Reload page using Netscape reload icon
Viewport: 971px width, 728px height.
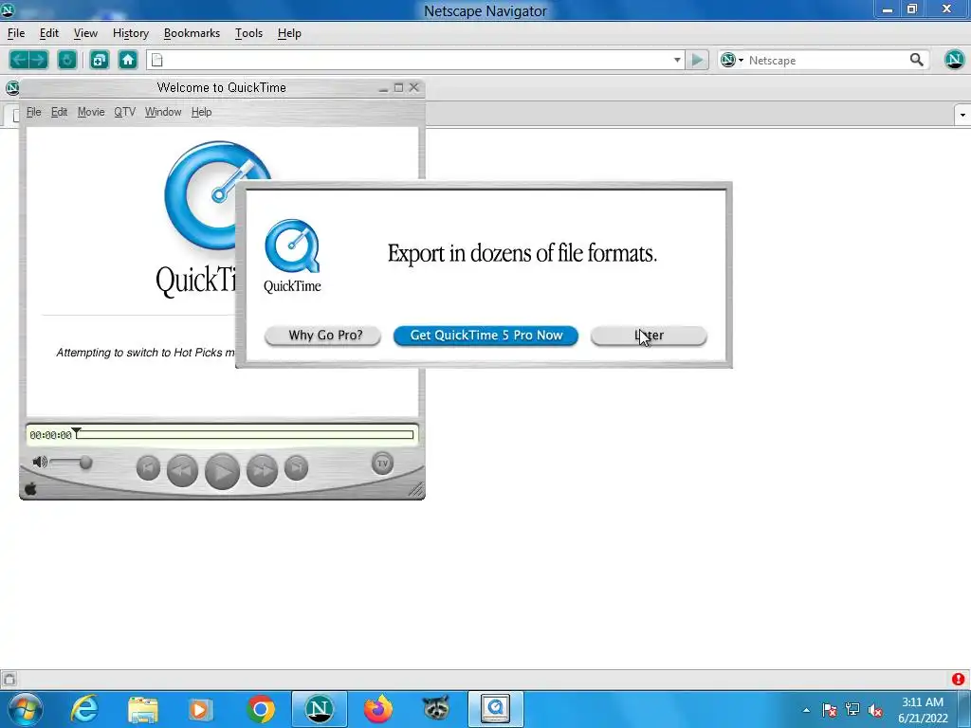[67, 60]
